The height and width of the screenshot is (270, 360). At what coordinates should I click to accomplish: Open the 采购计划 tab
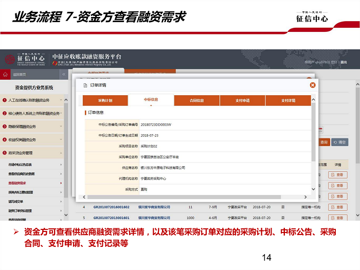tap(105, 100)
